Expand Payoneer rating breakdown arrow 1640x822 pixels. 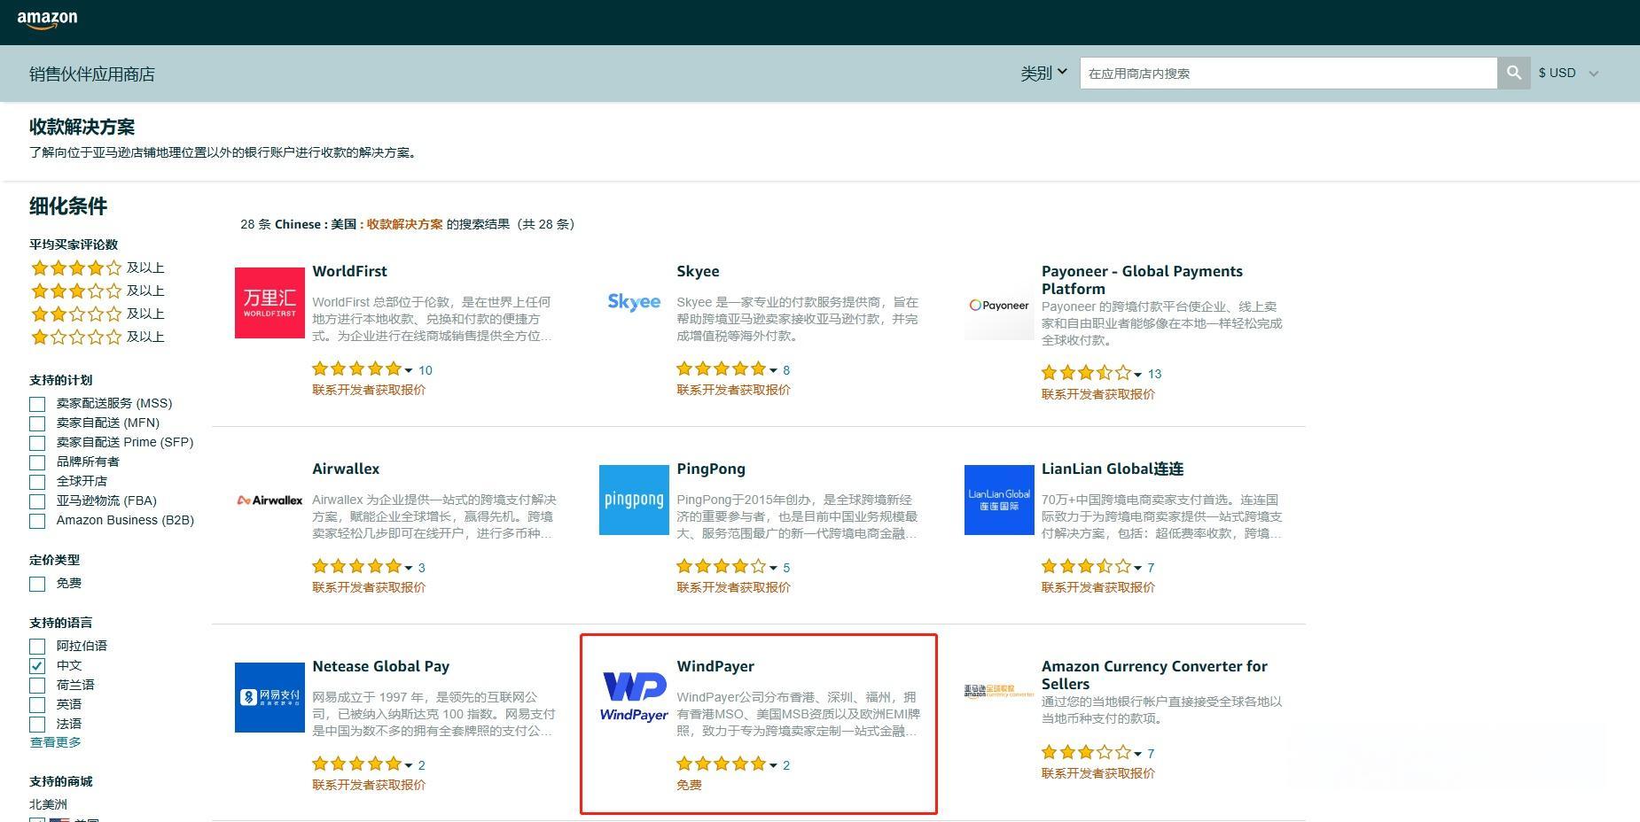[1138, 375]
